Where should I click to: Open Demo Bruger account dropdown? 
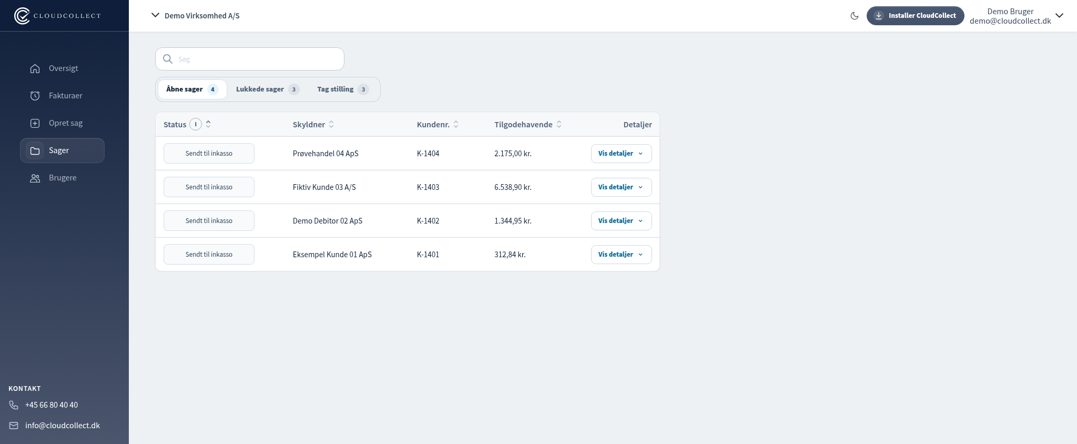(1017, 16)
